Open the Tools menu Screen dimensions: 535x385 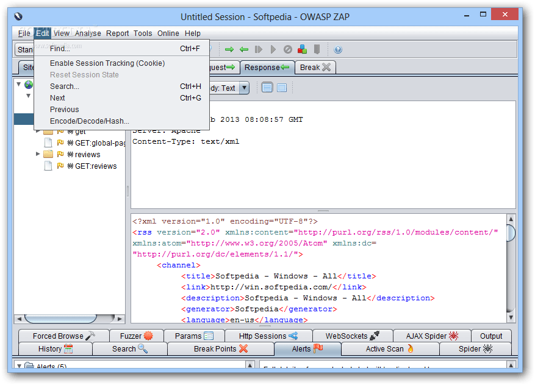click(143, 34)
